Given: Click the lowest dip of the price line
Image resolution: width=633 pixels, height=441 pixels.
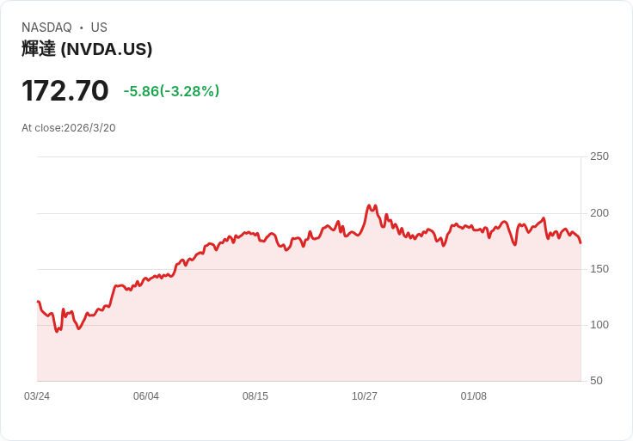Looking at the screenshot, I should 57,331.
